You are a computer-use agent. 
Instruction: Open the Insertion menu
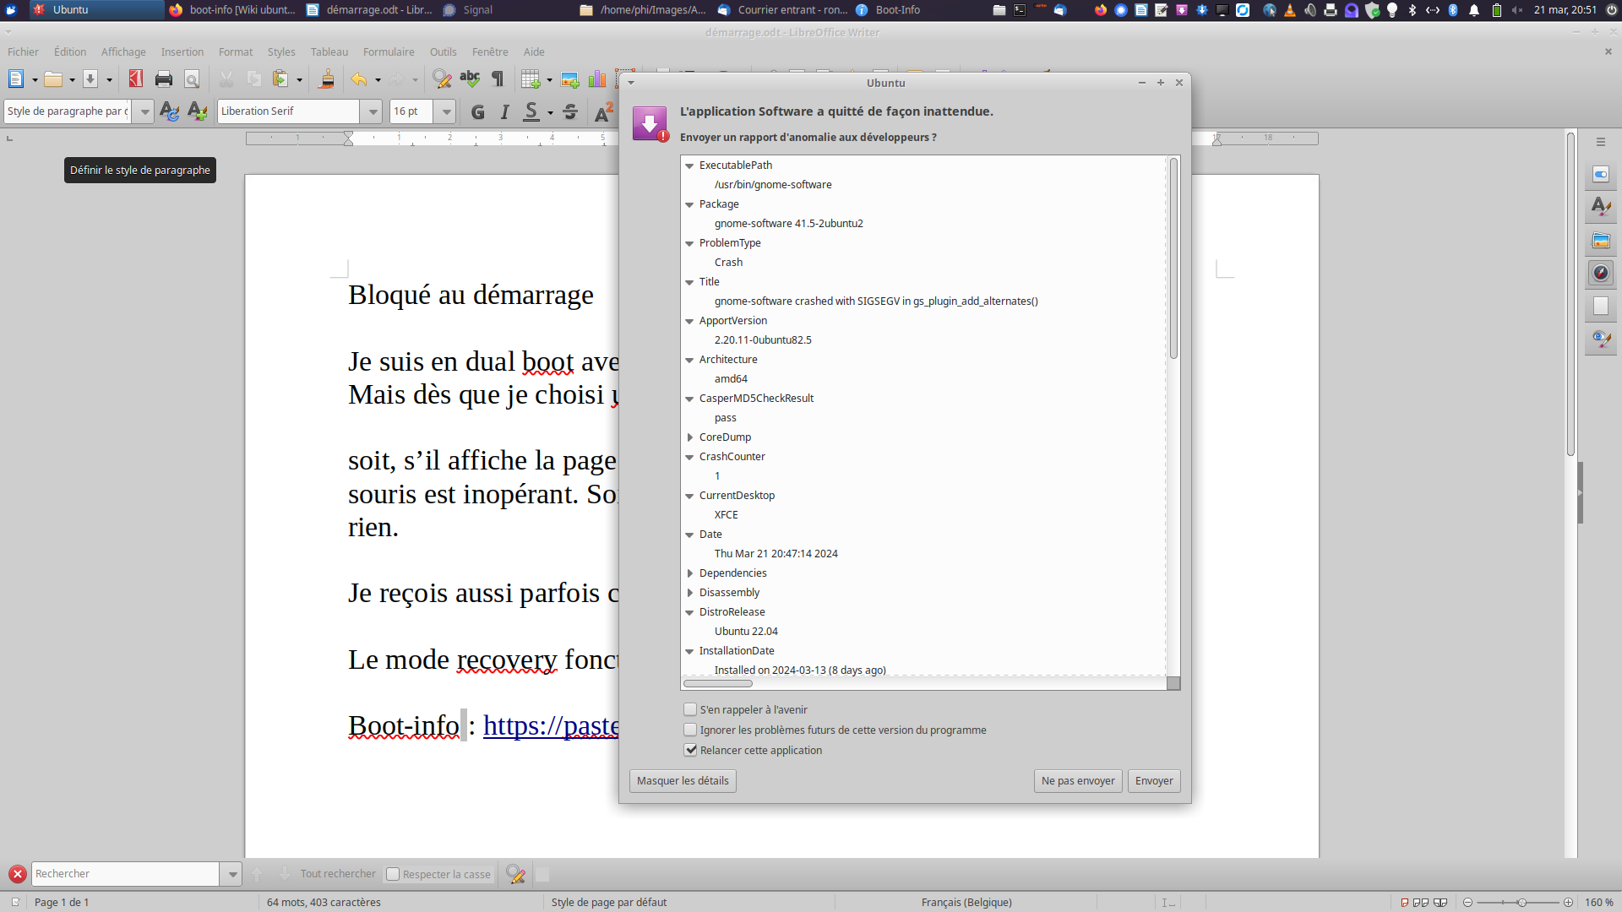(x=182, y=52)
